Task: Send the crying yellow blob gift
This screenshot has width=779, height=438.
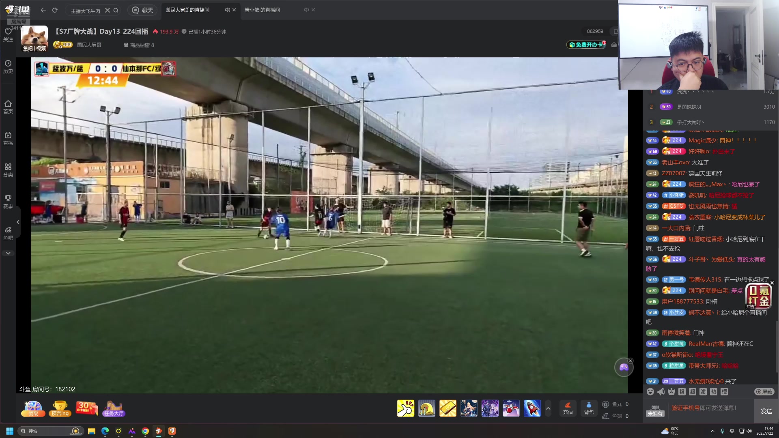Action: click(x=426, y=408)
